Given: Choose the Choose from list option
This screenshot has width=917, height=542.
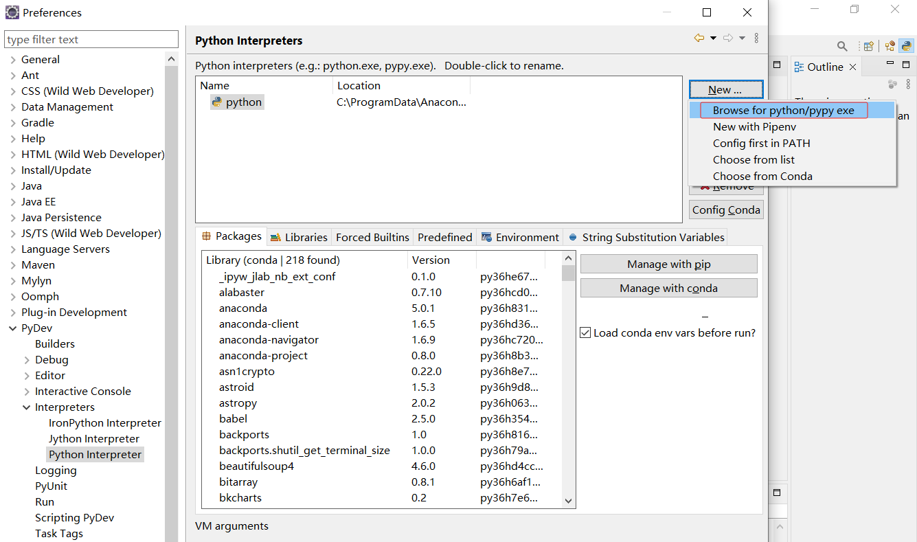Looking at the screenshot, I should coord(792,159).
